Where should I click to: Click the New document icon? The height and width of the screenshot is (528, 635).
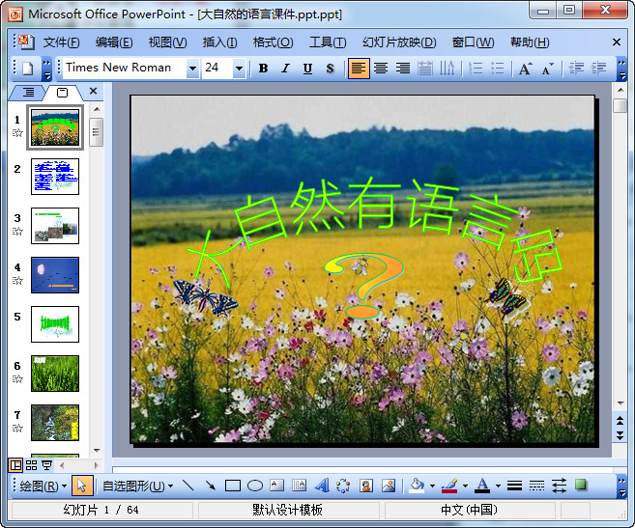(27, 68)
